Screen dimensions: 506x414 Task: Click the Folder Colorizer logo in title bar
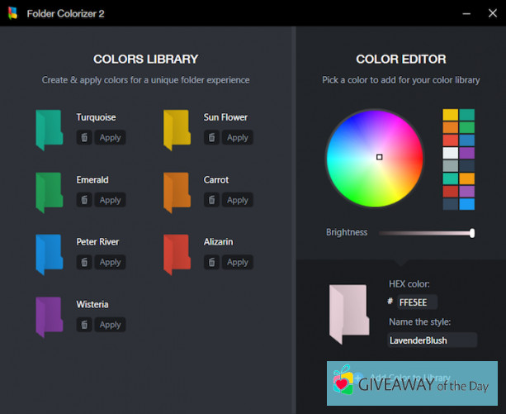12,13
